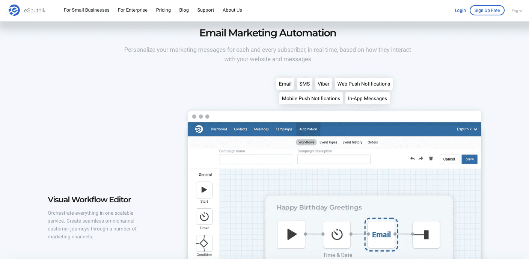Save the workflow with the Save button
This screenshot has height=259, width=529.
coord(469,159)
